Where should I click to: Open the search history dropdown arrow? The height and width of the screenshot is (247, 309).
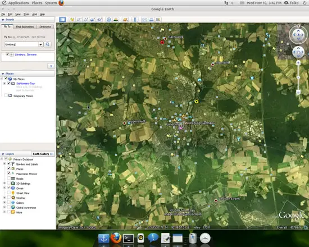click(x=40, y=44)
